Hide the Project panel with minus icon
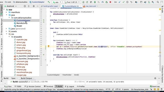This screenshot has height=92, width=164. 38,6
